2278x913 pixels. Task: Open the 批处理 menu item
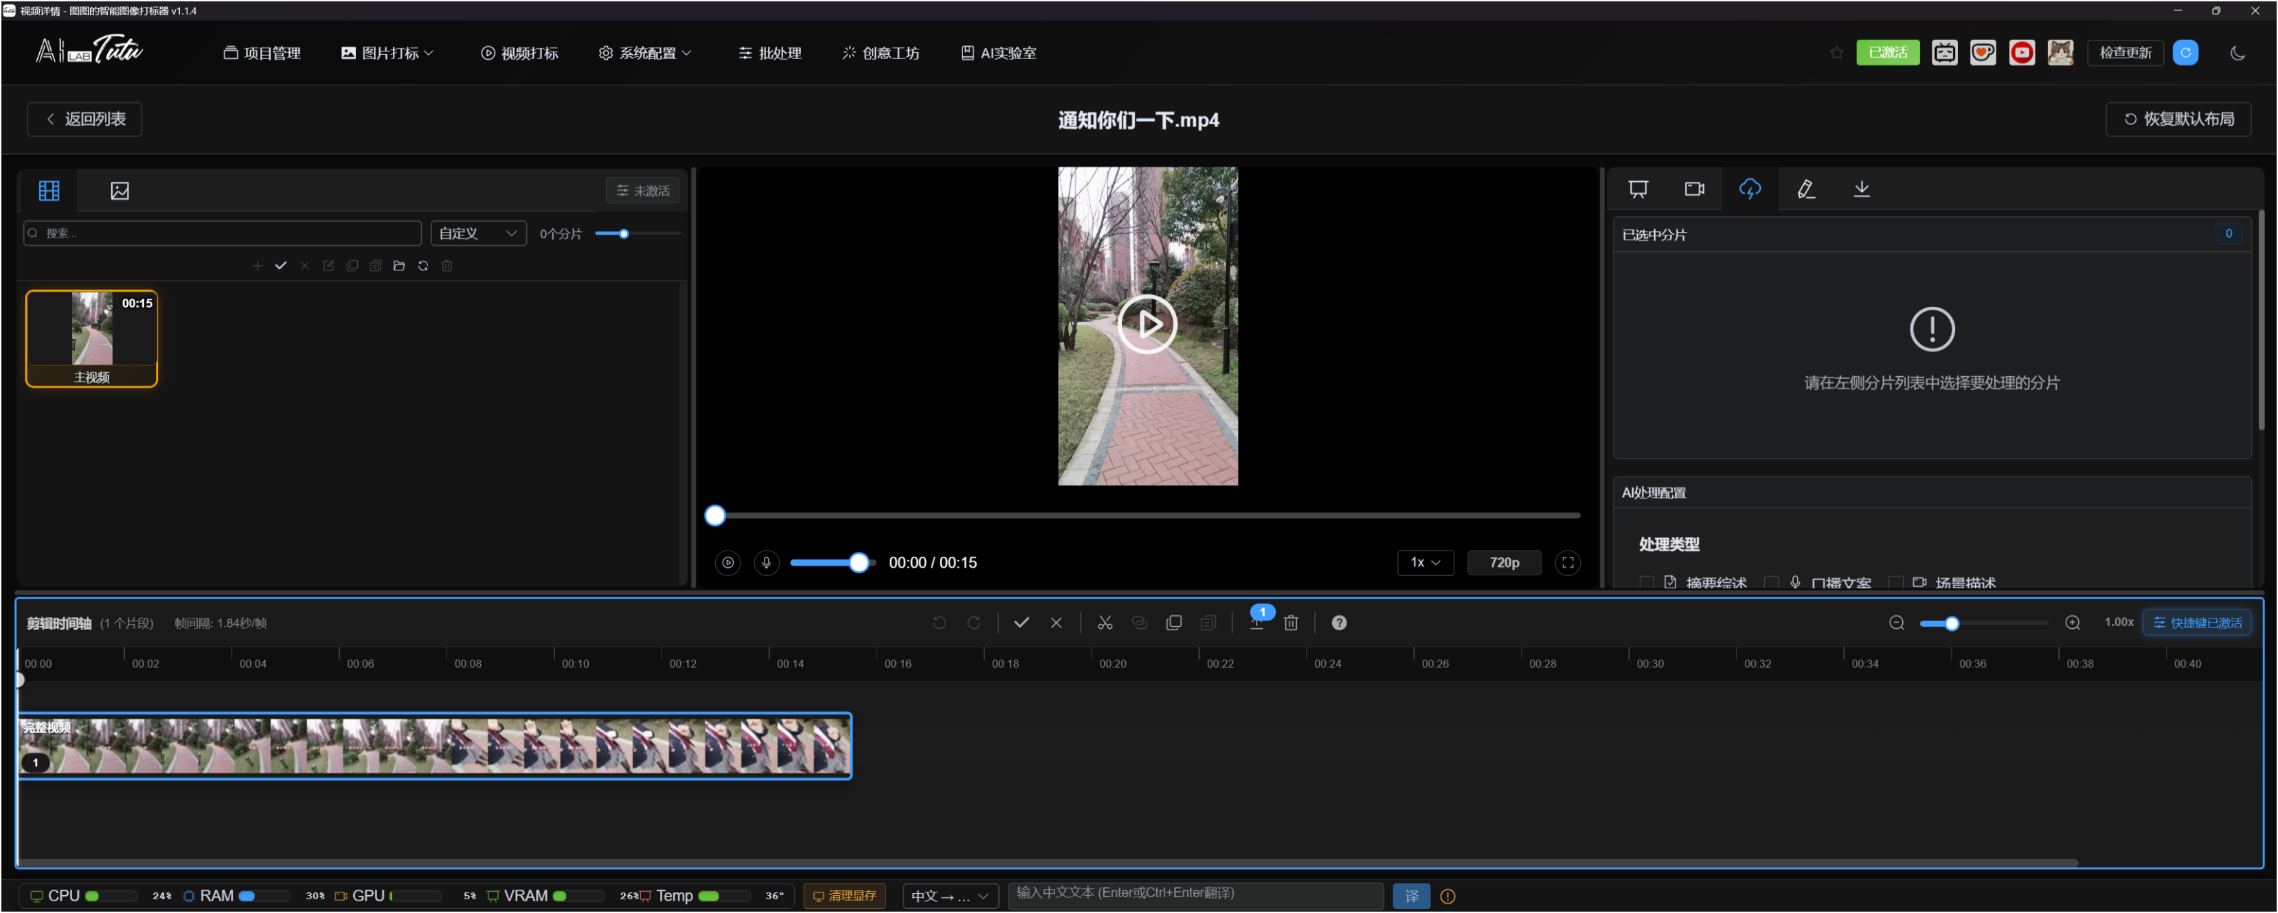(x=769, y=53)
